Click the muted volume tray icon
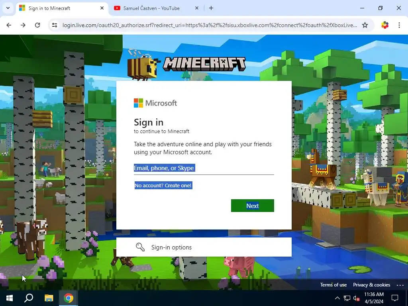Viewport: 408px width, 306px height. coord(357,298)
